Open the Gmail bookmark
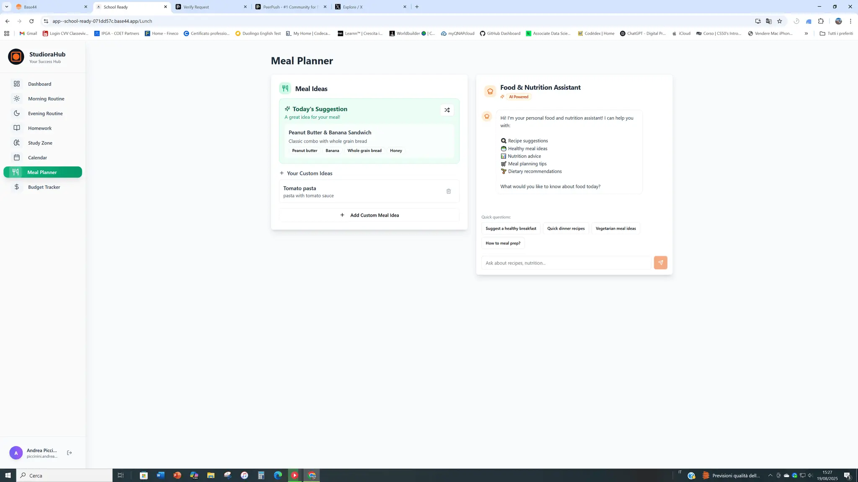 point(28,33)
